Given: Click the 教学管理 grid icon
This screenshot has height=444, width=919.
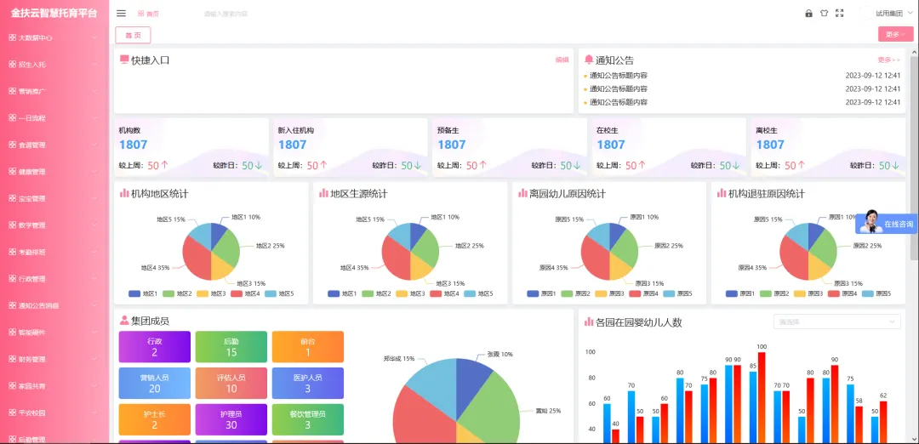Looking at the screenshot, I should (x=12, y=225).
